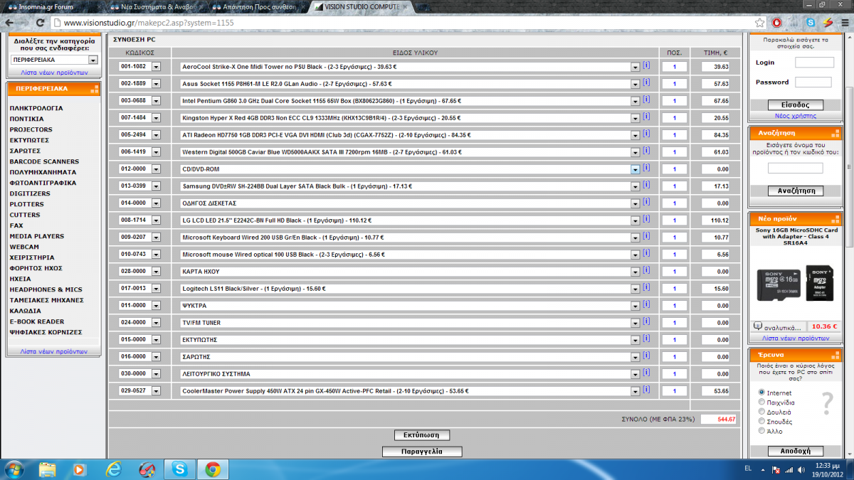Click the Εκτύπωση button
854x480 pixels.
pos(421,434)
